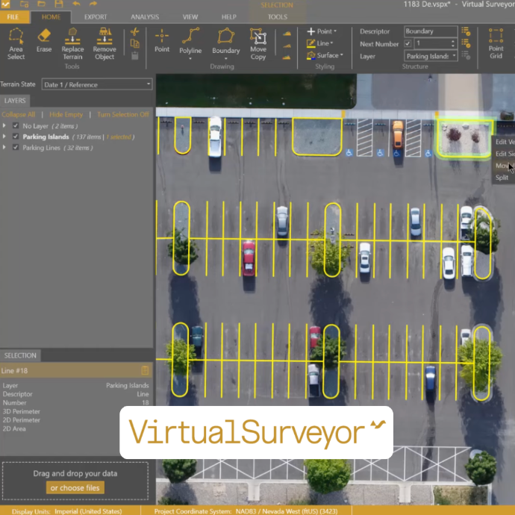This screenshot has height=515, width=515.
Task: Click the 'or choose files' button
Action: tap(75, 487)
